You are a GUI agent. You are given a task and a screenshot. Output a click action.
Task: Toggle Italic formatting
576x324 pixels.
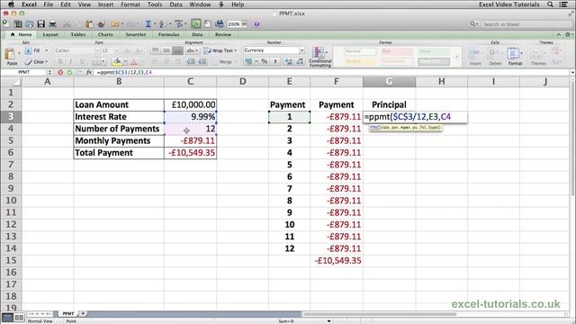[x=71, y=61]
